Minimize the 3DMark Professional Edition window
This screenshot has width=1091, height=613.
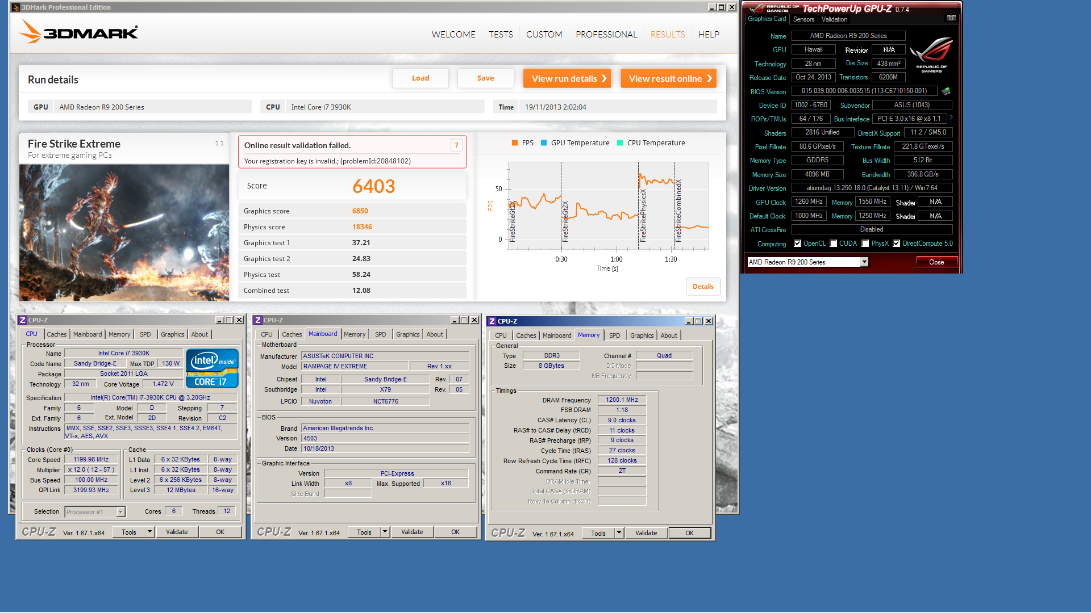pos(712,7)
